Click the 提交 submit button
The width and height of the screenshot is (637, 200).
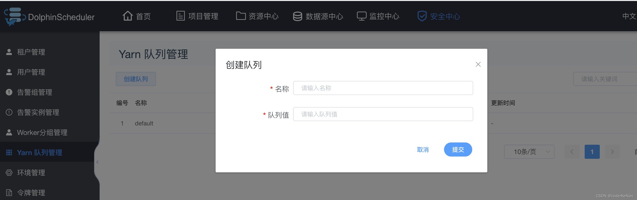point(458,149)
